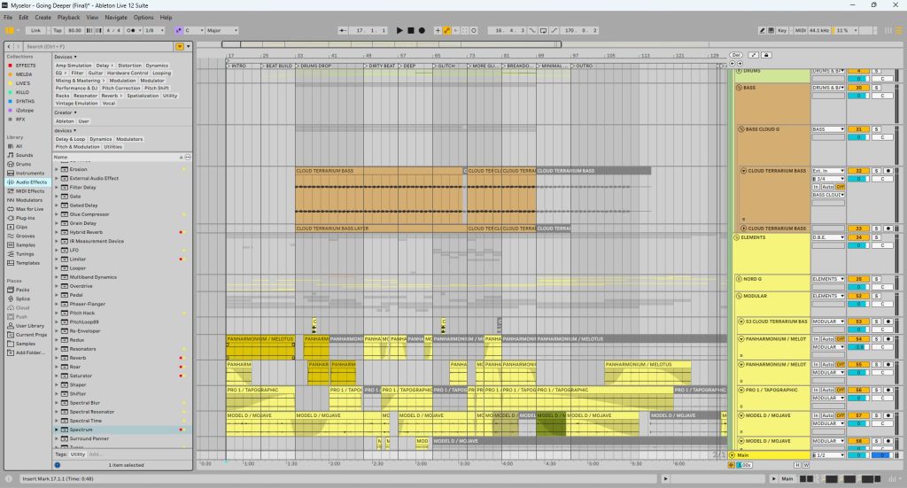Open the Grooves library category
This screenshot has height=488, width=907.
click(26, 236)
